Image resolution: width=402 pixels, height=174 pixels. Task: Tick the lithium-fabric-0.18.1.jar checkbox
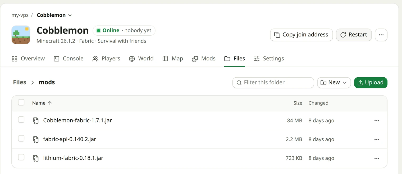coord(21,157)
